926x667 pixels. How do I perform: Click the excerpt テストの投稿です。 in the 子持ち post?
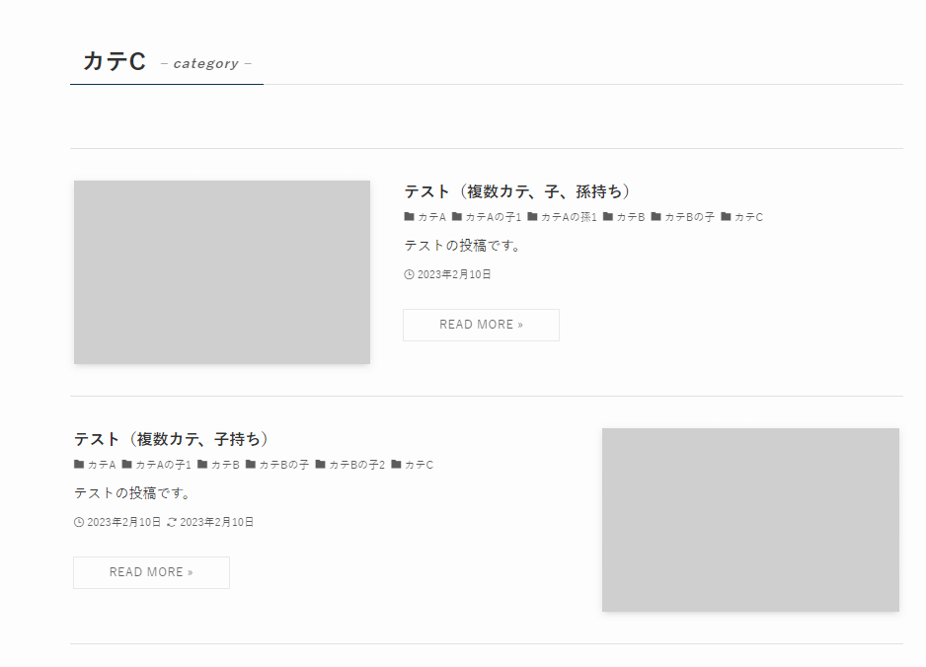click(x=131, y=493)
